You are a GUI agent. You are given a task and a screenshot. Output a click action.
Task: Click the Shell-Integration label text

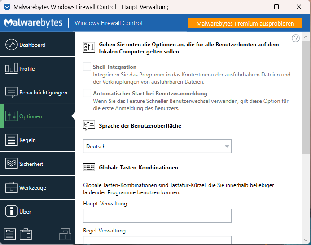tap(114, 67)
